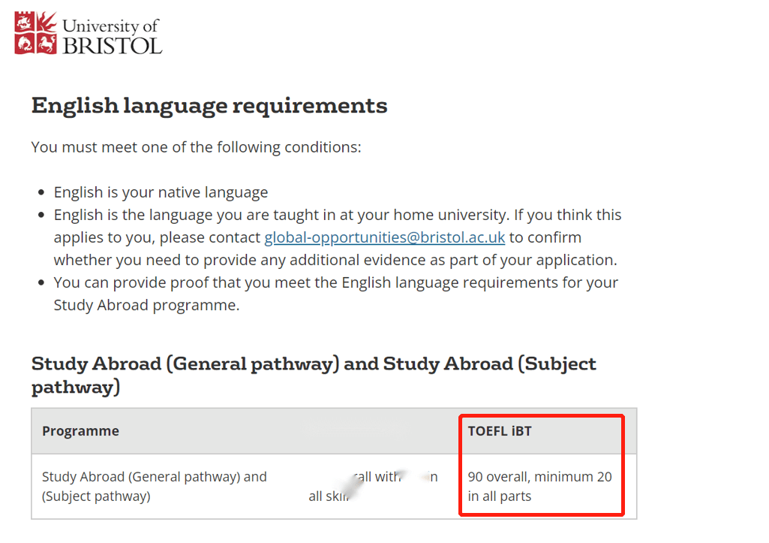This screenshot has width=769, height=543.
Task: Click the Study Abroad pathway section heading
Action: point(314,375)
